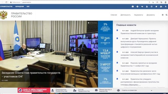This screenshot has width=168, height=94.
Task: Click the 3 МРОТ subsidy info tile
Action: pos(105,67)
